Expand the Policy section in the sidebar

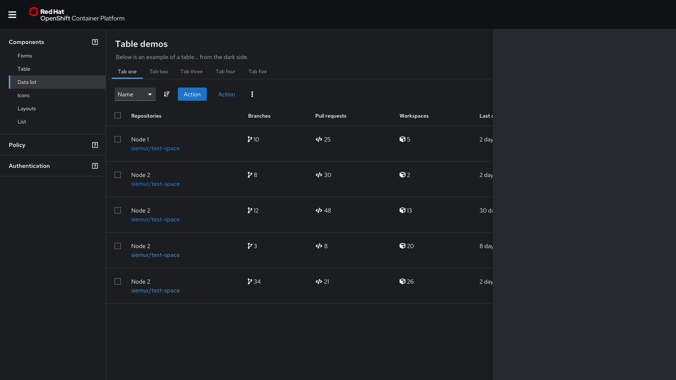17,145
